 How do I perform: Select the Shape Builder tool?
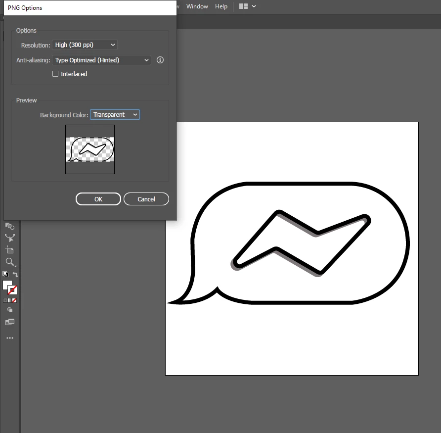click(x=10, y=226)
